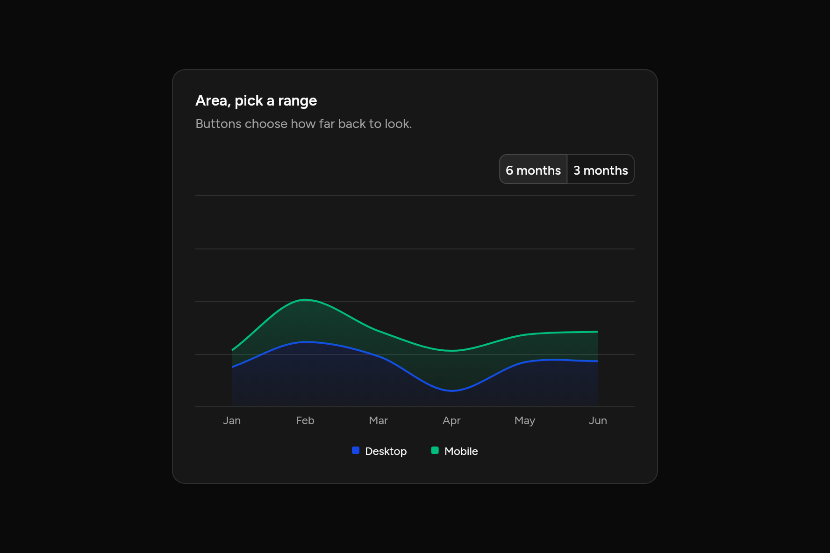Click the blue Desktop legend swatch
This screenshot has height=553, width=830.
[x=356, y=451]
